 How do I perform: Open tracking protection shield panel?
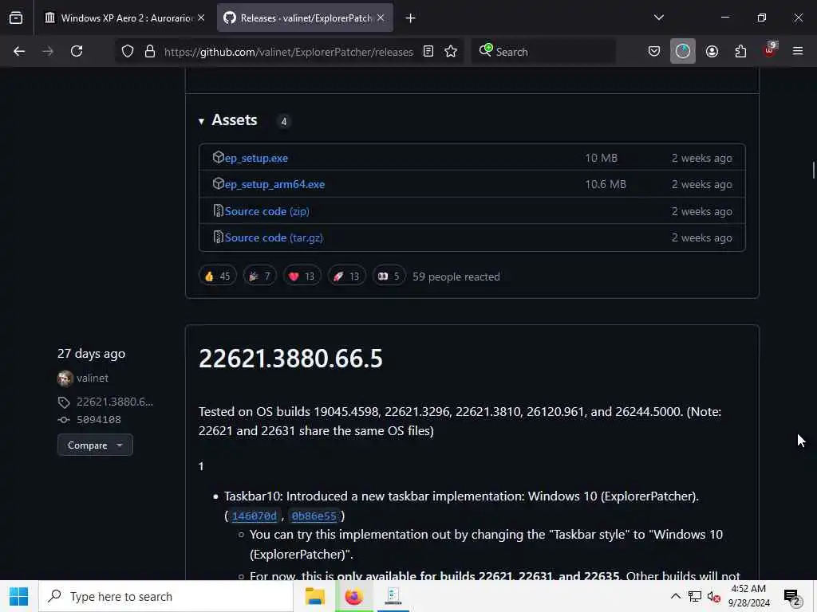coord(128,52)
